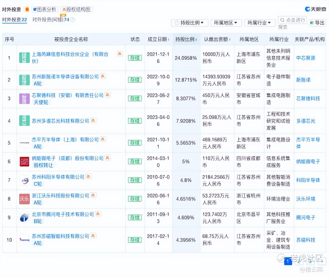Switch to the 对外投资(间接) 74 tab
329x277 pixels.
[50, 20]
